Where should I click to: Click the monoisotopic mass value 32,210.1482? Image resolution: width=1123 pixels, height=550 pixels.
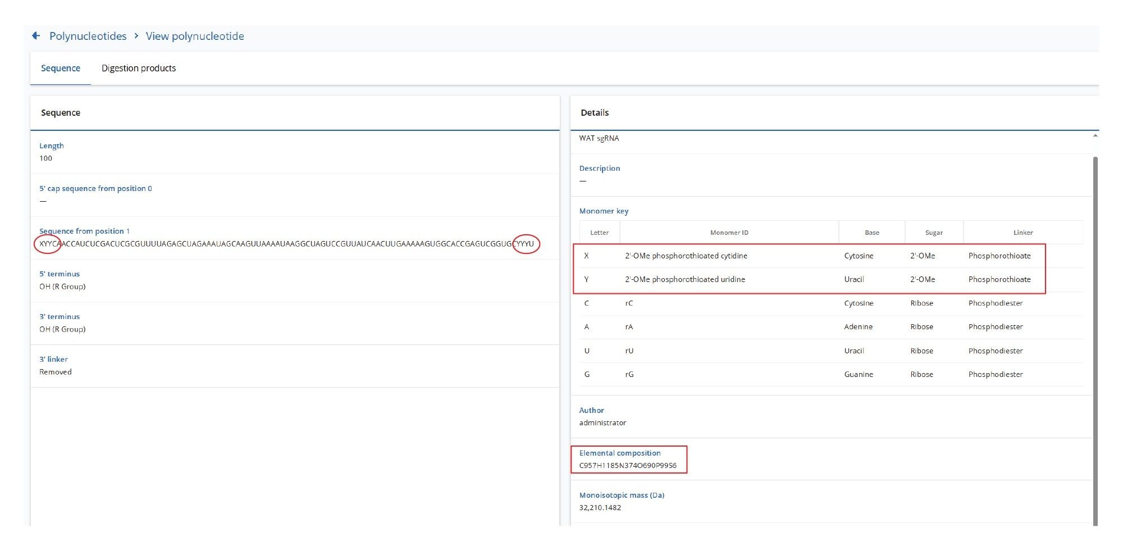600,507
